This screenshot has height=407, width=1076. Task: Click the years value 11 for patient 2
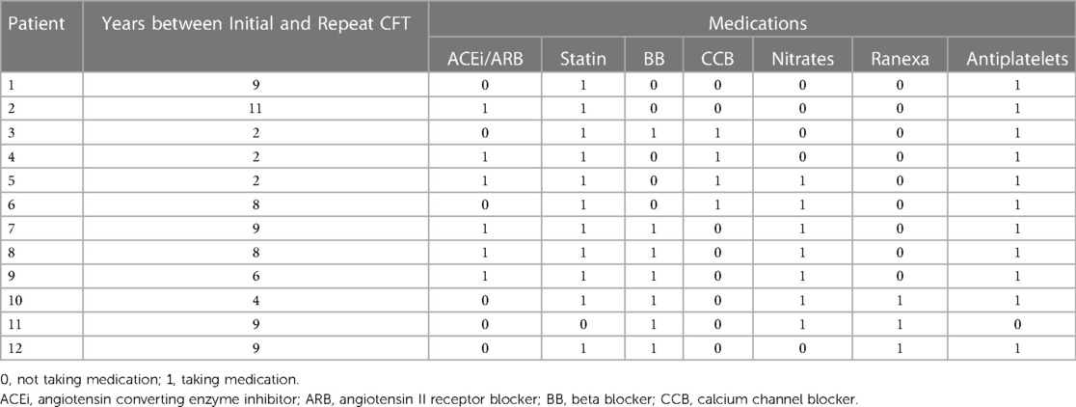tap(256, 105)
